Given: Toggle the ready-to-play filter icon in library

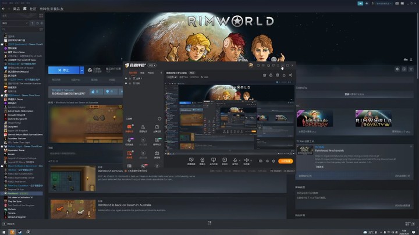Looking at the screenshot, I should point(41,23).
